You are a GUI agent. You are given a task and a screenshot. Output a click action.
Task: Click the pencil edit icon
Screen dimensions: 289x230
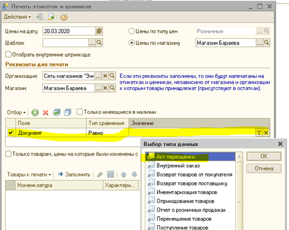tap(100, 175)
